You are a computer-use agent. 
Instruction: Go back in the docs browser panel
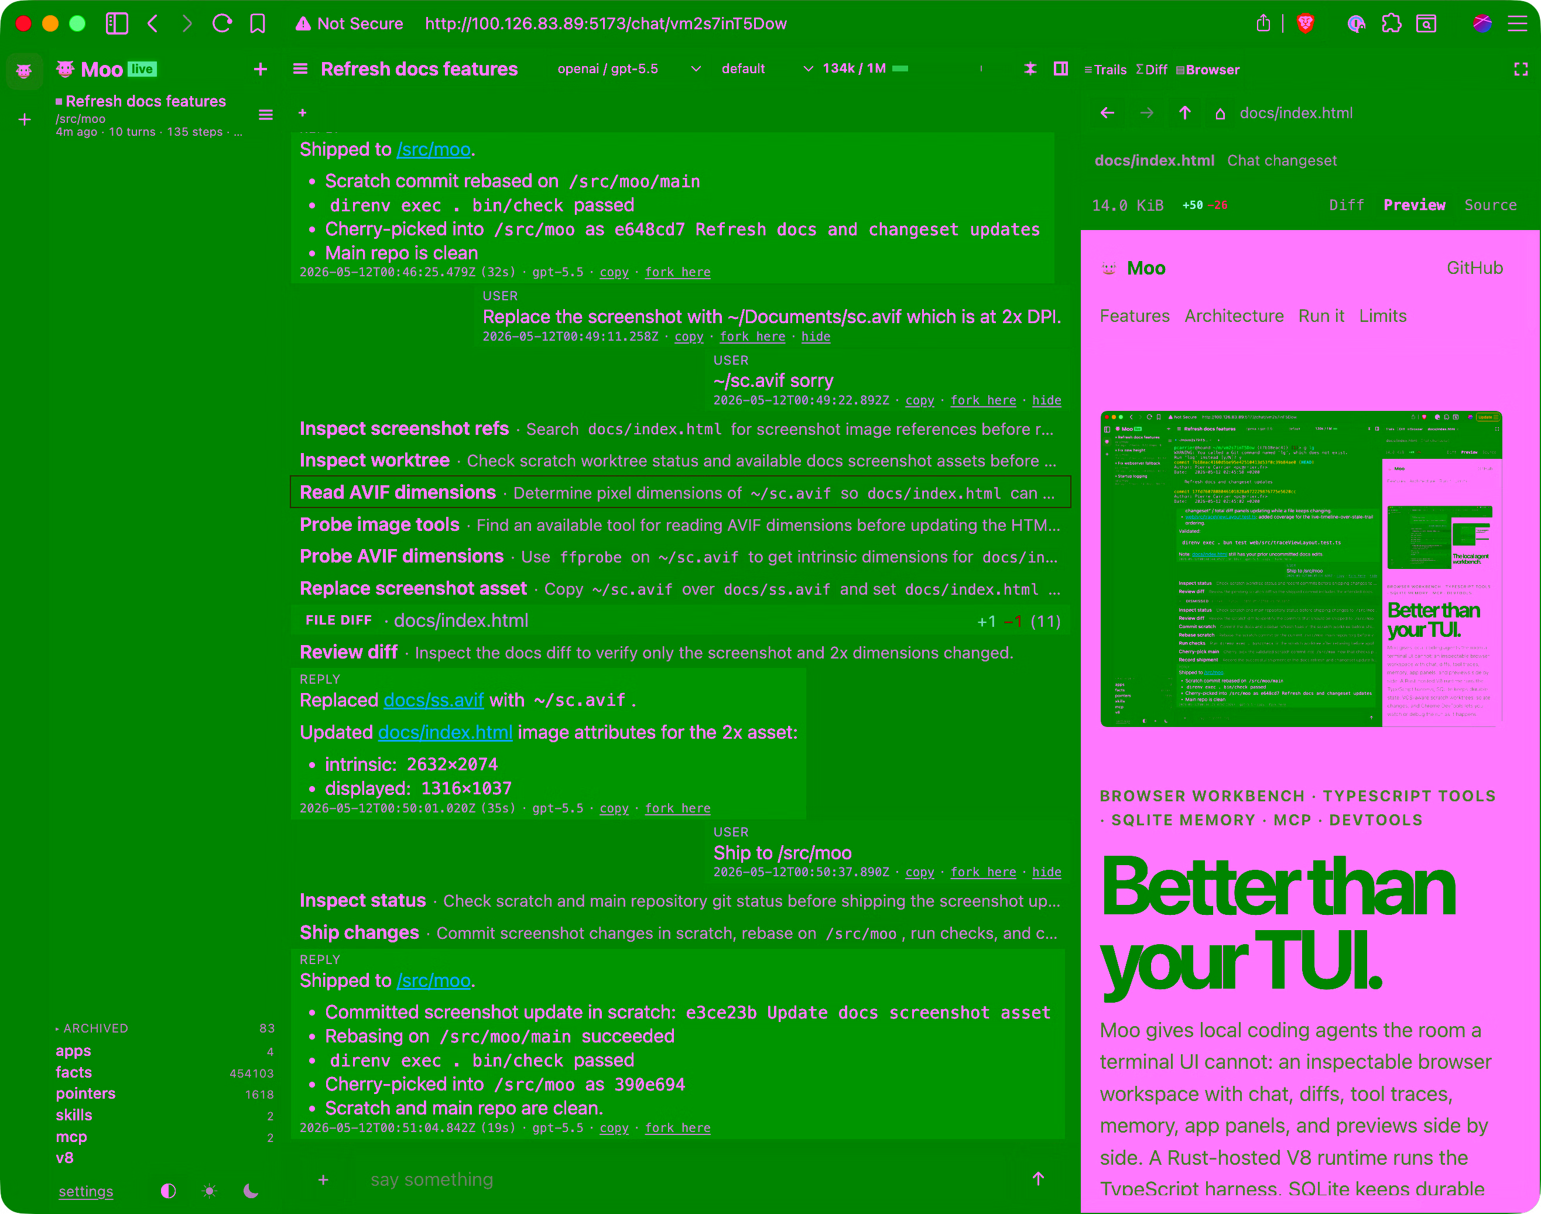pyautogui.click(x=1107, y=113)
